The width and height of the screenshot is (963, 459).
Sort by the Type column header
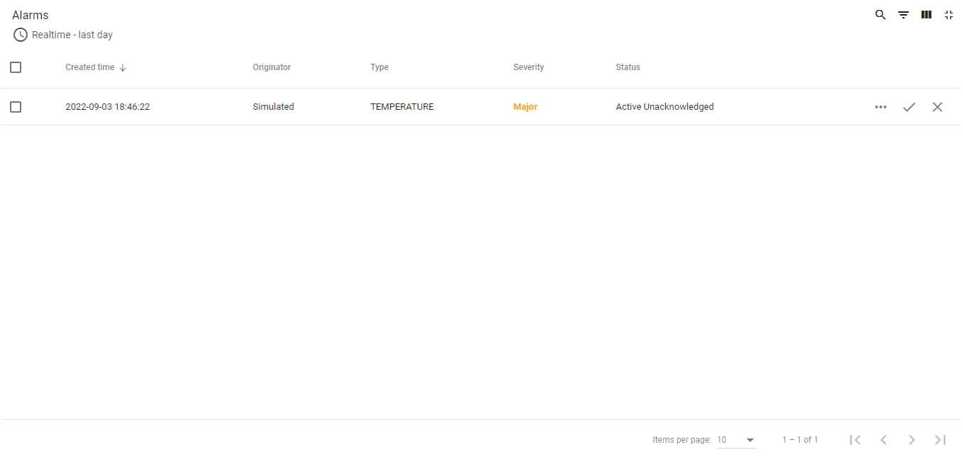(x=379, y=67)
